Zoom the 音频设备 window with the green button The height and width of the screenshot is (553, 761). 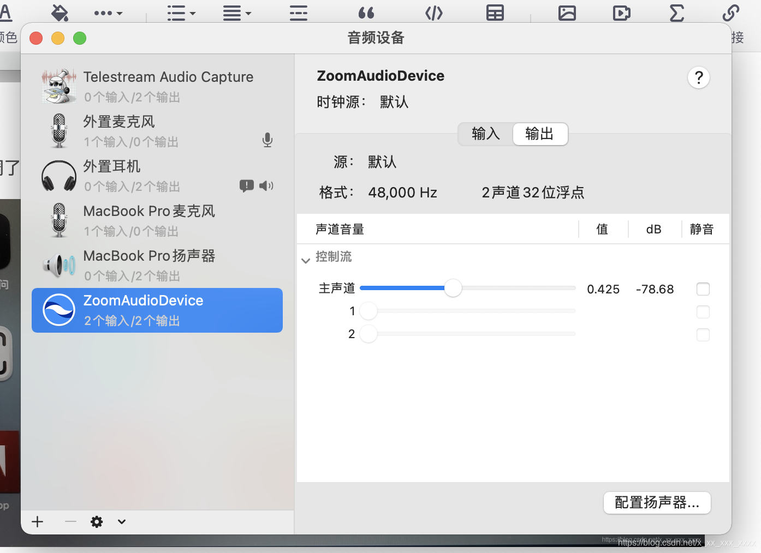tap(80, 38)
